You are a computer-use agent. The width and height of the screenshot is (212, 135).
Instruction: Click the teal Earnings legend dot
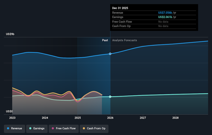point(31,129)
